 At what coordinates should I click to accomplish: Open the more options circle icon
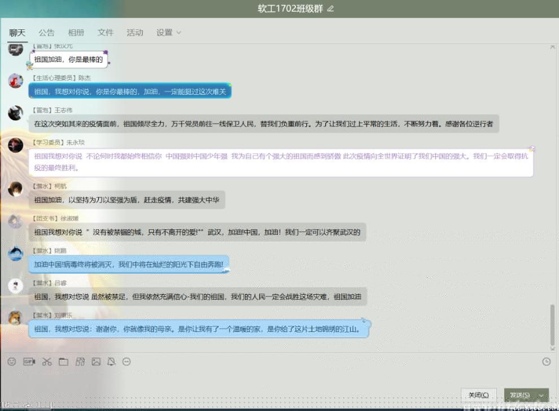(126, 361)
